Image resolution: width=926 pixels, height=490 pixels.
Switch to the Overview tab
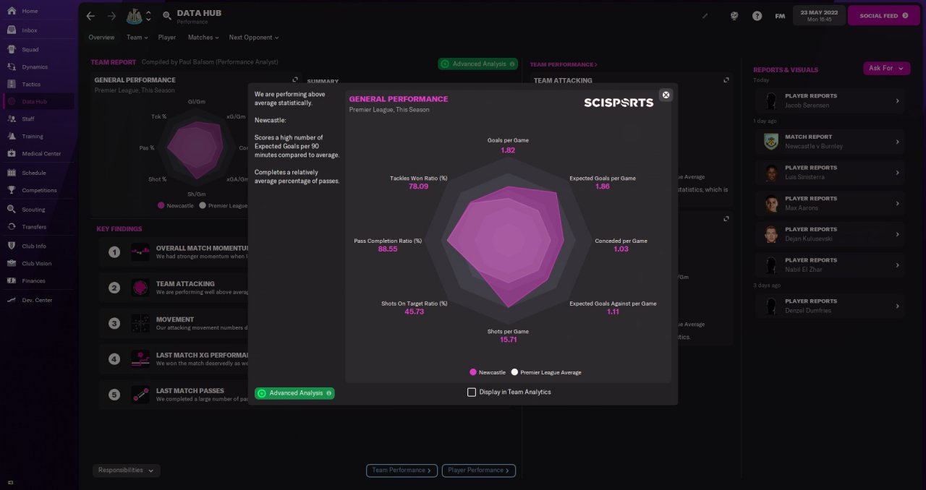(101, 38)
